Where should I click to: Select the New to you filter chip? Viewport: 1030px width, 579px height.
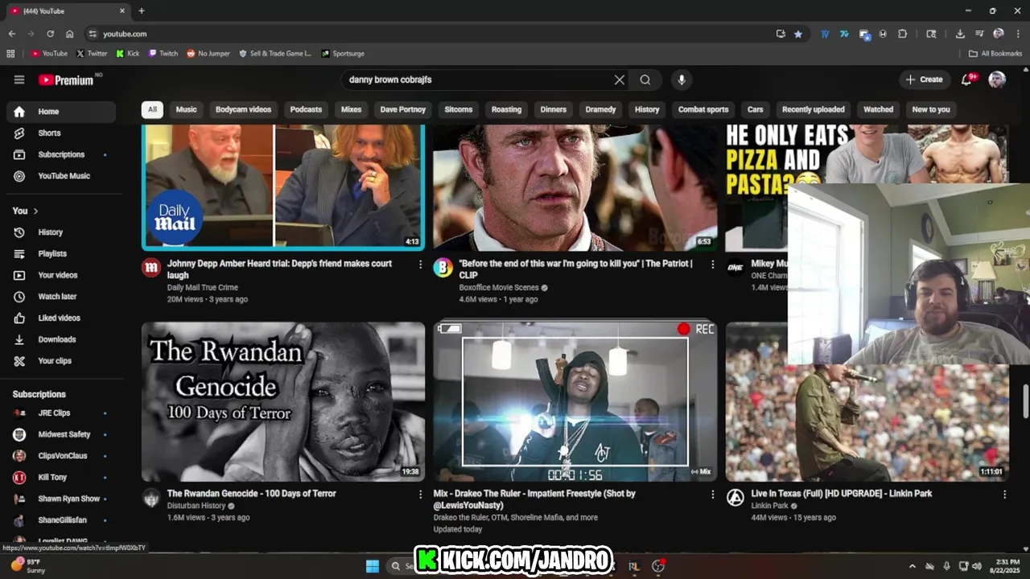click(x=931, y=109)
